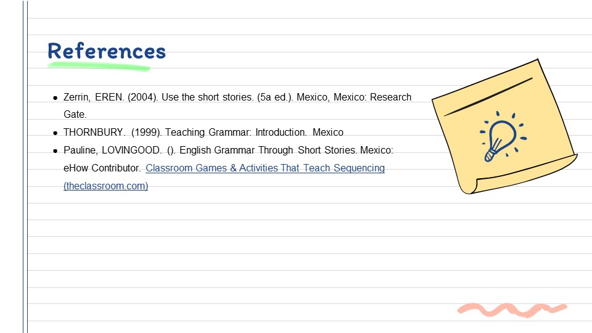Click the "eHow Contributor." text
The image size is (592, 333).
tap(102, 168)
